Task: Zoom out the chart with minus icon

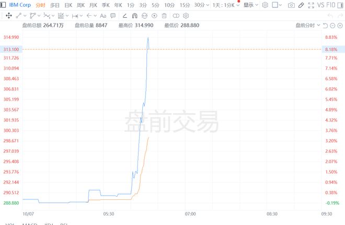Action: 332,26
